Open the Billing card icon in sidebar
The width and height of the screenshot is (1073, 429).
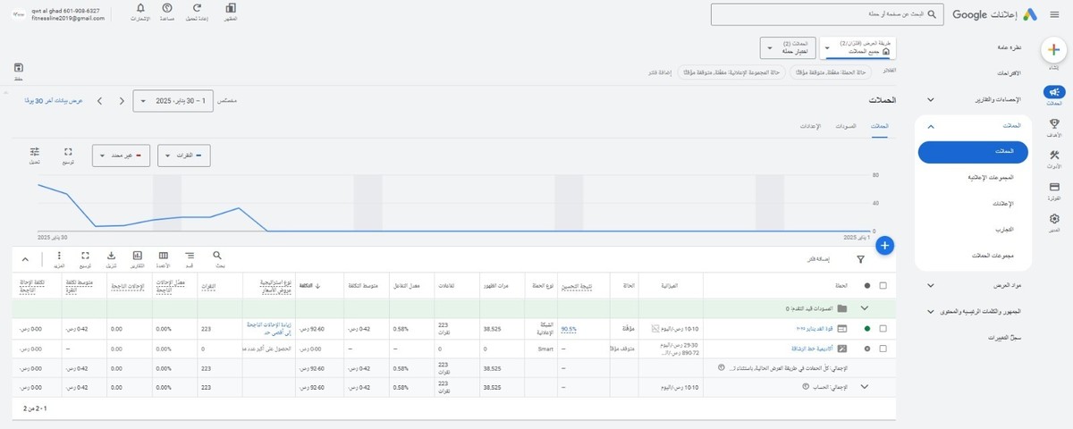click(1054, 189)
